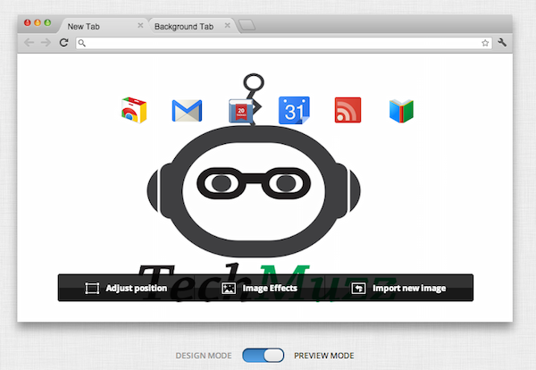Open the wrench settings icon
This screenshot has width=536, height=370.
pyautogui.click(x=502, y=43)
